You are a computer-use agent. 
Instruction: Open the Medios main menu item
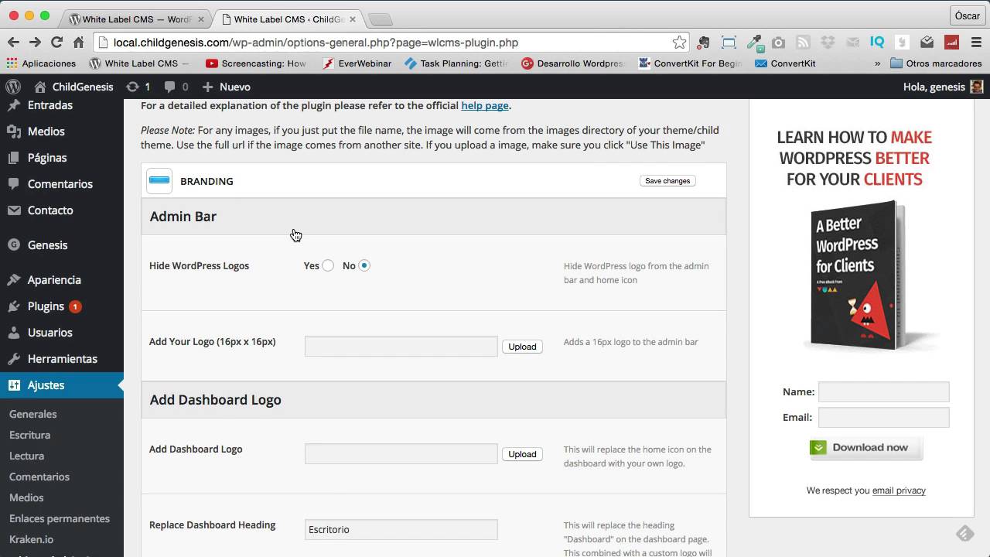(x=62, y=132)
